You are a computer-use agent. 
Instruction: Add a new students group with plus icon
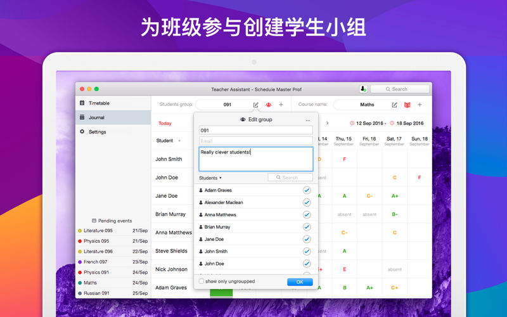[281, 105]
